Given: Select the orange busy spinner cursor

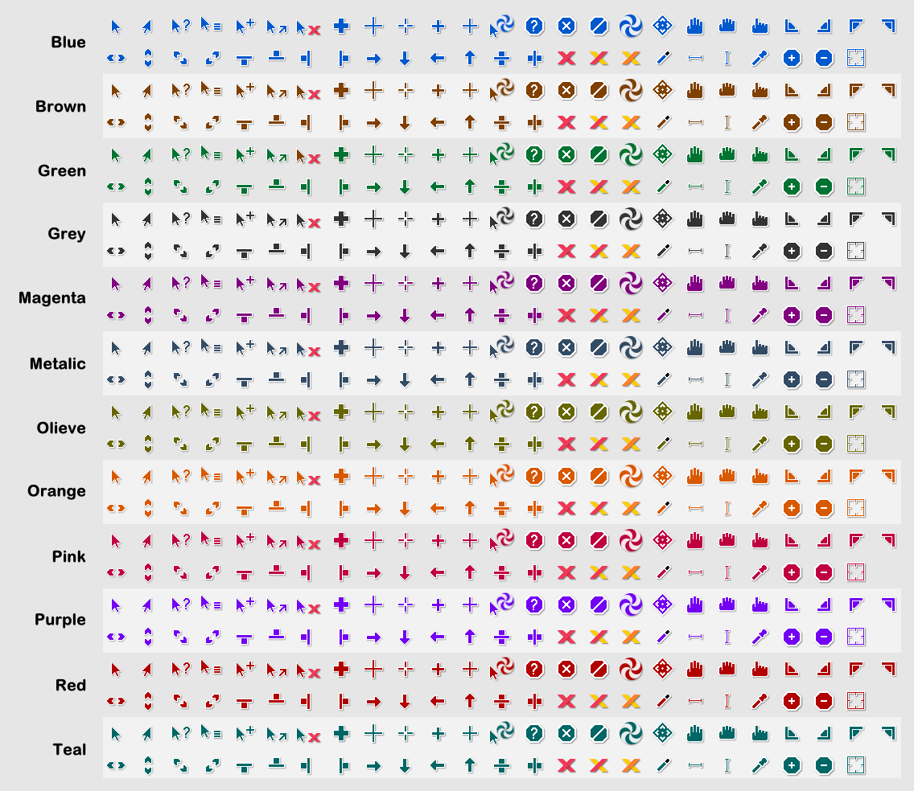Looking at the screenshot, I should [631, 476].
